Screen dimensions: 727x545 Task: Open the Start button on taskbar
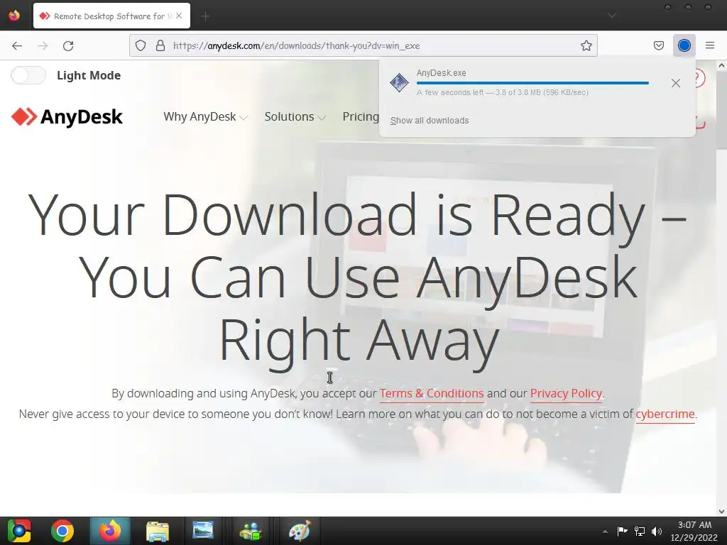(18, 531)
